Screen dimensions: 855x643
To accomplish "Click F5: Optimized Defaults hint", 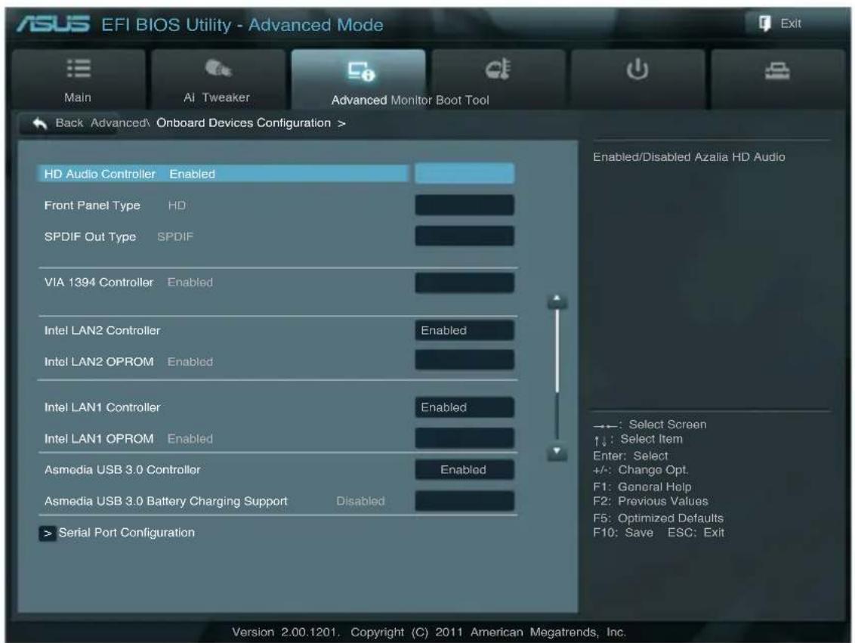I will (x=658, y=518).
